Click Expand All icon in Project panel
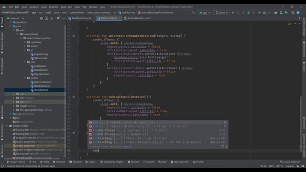Screen dimensions: 306x172 coord(47,18)
